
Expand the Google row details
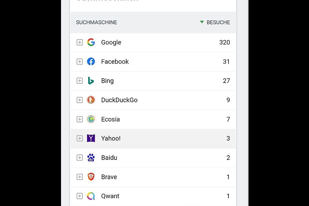click(79, 42)
